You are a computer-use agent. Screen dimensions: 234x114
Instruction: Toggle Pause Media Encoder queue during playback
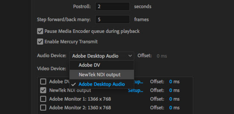tap(40, 31)
